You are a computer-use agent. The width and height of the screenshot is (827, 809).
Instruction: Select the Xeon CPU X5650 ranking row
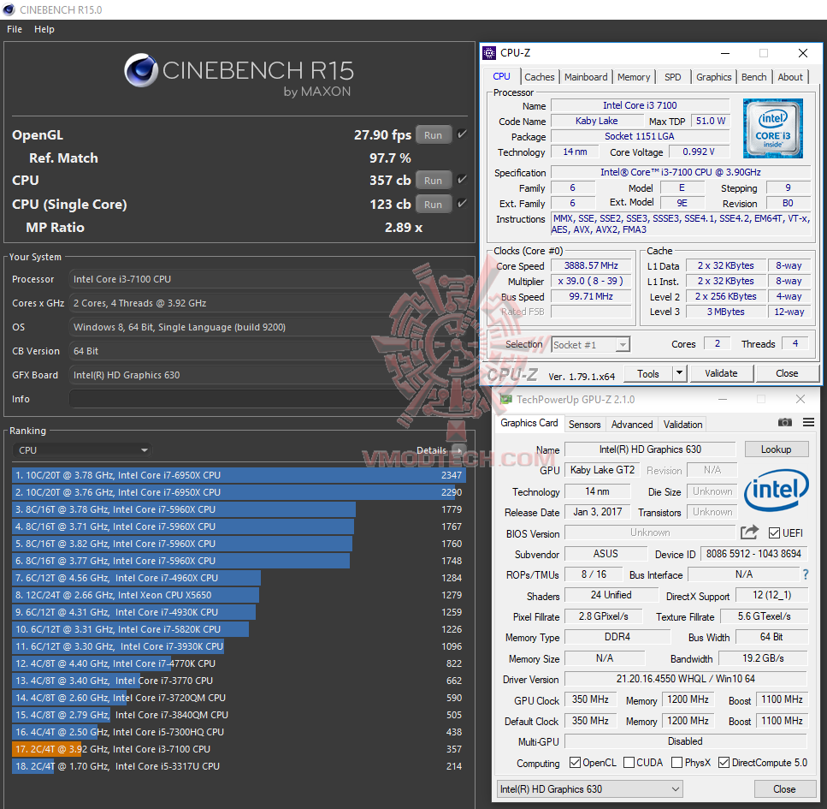[239, 595]
